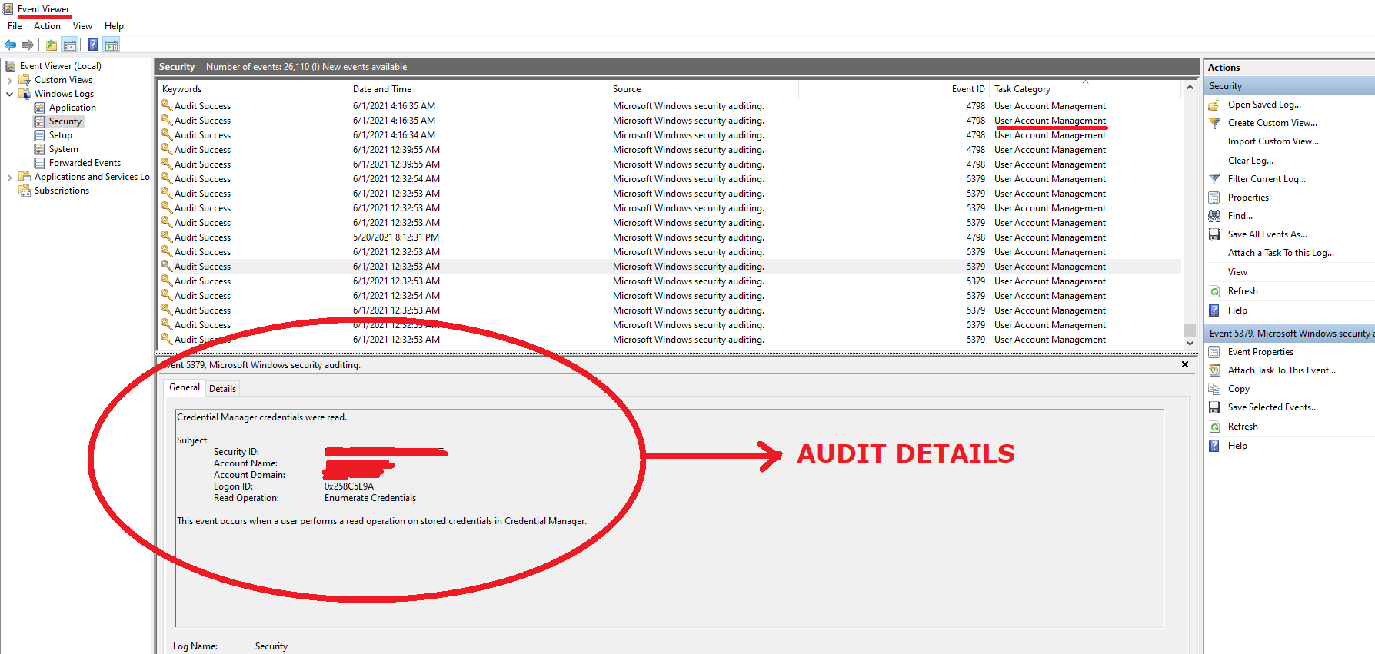The image size is (1375, 654).
Task: Select Forwarded Events in the tree
Action: click(85, 163)
